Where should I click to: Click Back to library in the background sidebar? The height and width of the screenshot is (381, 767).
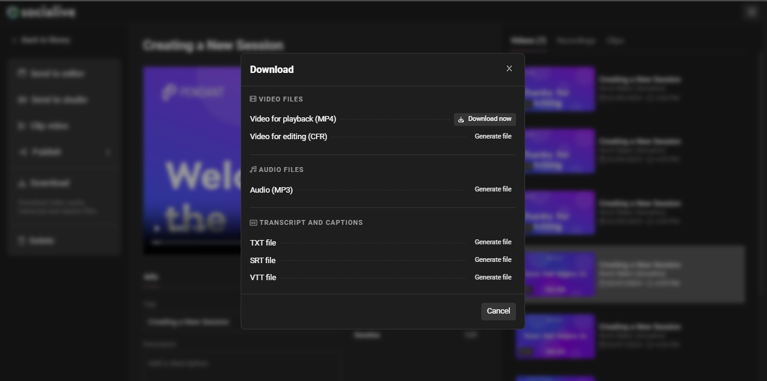point(41,40)
